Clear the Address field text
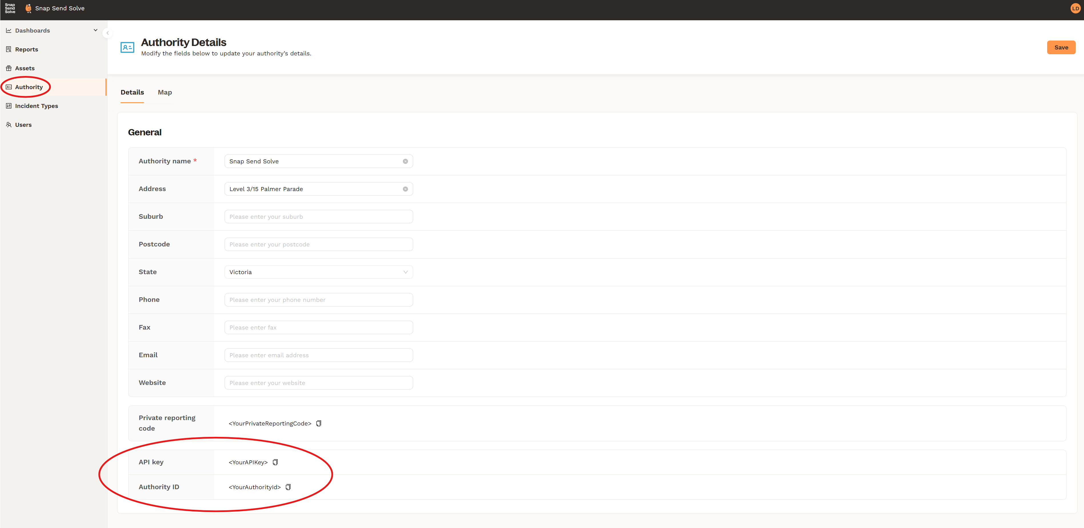 pos(405,189)
